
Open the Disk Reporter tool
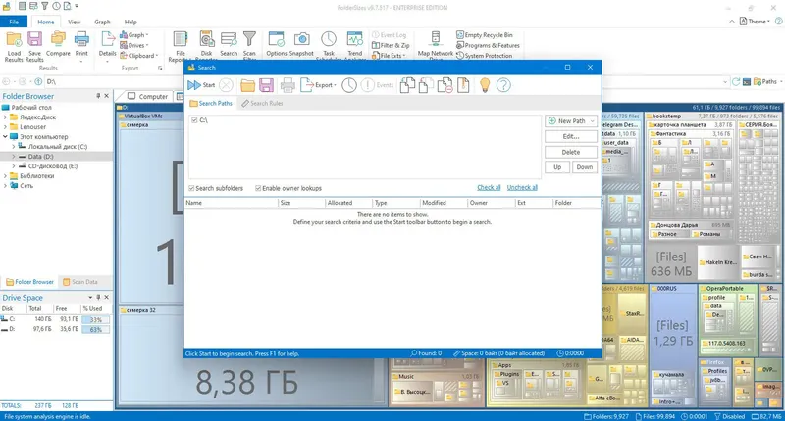click(206, 46)
